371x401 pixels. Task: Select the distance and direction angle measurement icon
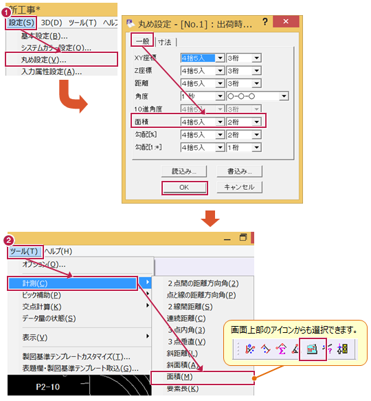click(250, 349)
